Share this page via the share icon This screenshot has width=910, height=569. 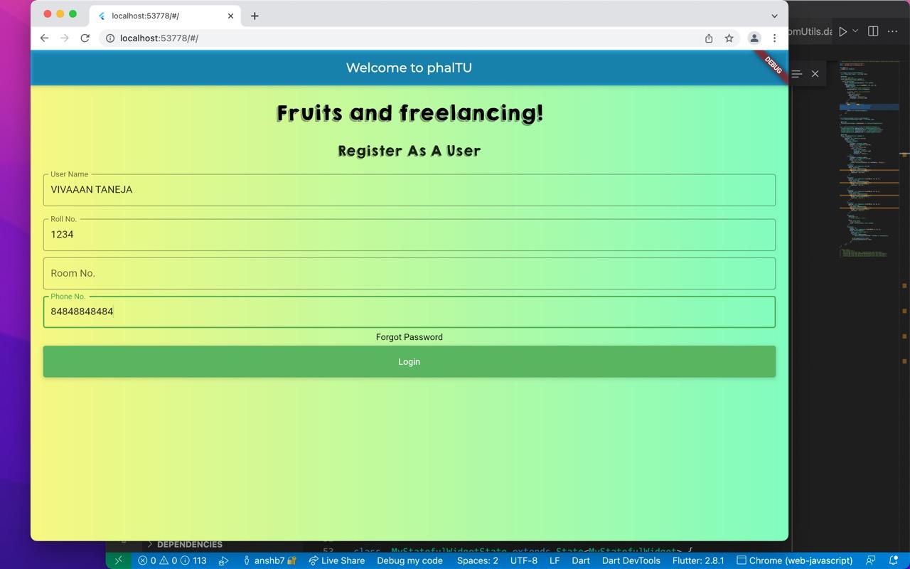[709, 38]
